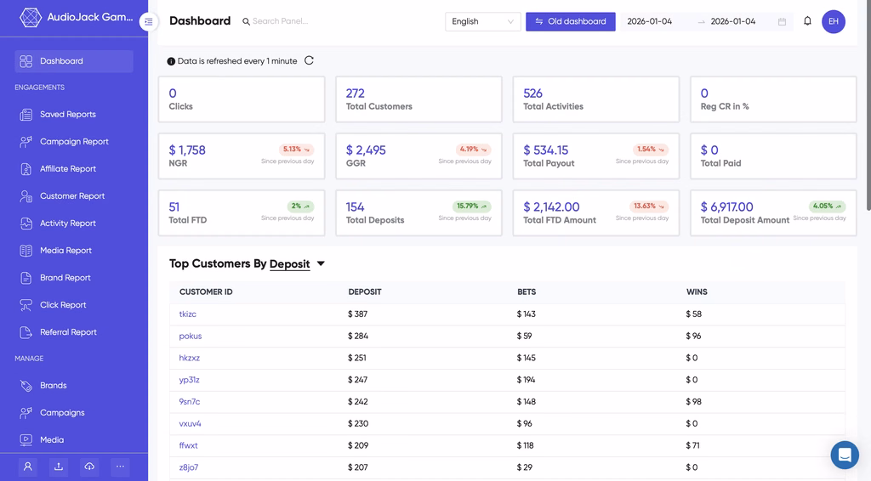Viewport: 871px width, 481px height.
Task: Open the chat support bubble
Action: [845, 455]
